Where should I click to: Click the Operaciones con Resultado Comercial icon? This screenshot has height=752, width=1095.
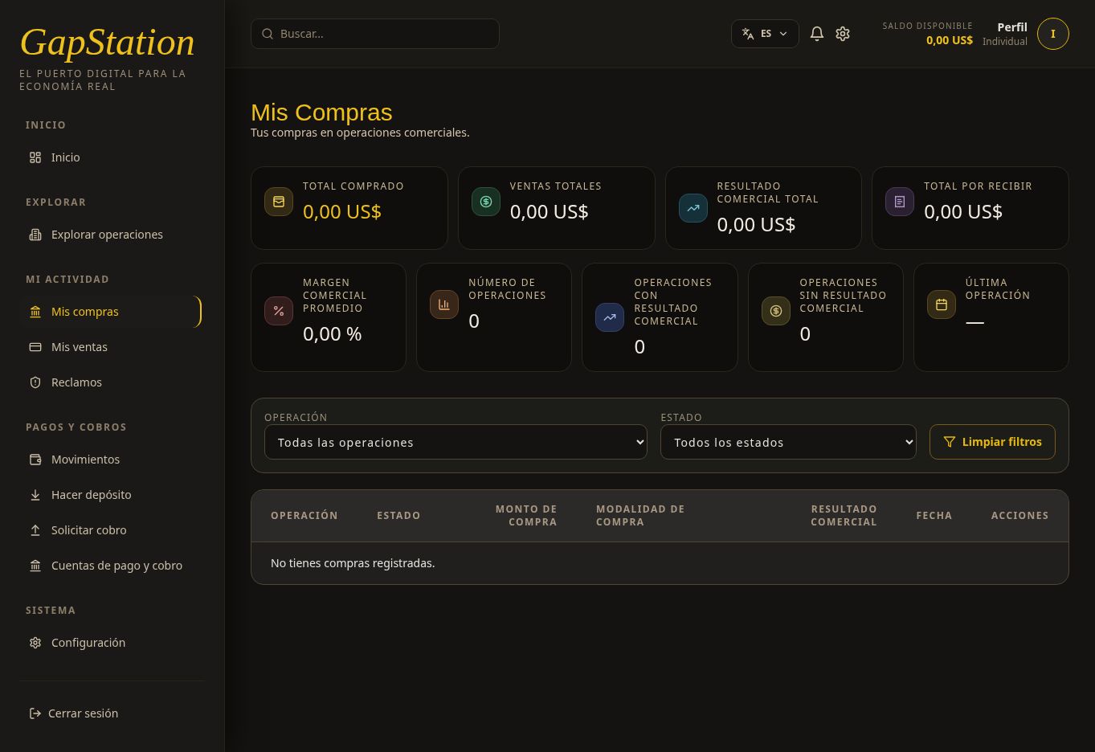pyautogui.click(x=610, y=317)
